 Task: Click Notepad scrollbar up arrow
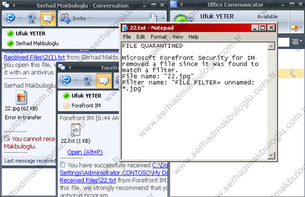click(x=271, y=46)
